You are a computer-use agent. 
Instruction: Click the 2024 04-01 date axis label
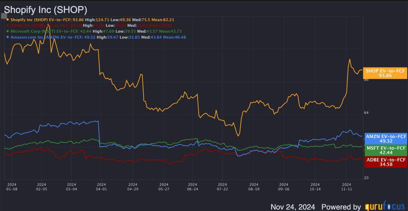pos(101,187)
